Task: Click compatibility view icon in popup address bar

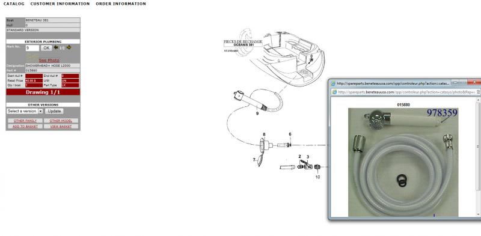Action: pos(478,92)
